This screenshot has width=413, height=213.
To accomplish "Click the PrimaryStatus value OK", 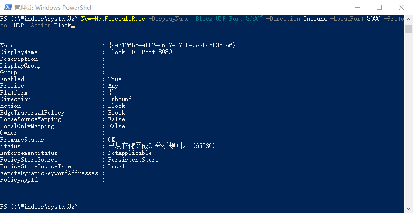I will click(112, 140).
